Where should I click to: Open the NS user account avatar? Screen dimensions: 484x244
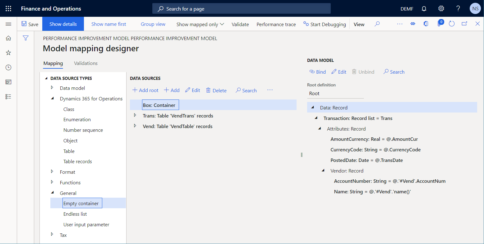[x=475, y=9]
